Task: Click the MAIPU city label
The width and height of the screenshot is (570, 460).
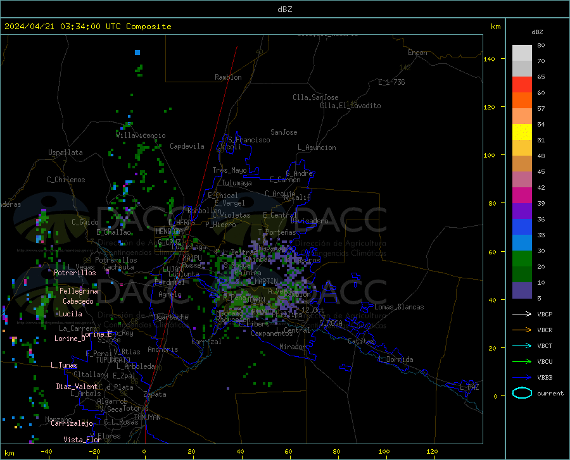Action: pyautogui.click(x=192, y=258)
